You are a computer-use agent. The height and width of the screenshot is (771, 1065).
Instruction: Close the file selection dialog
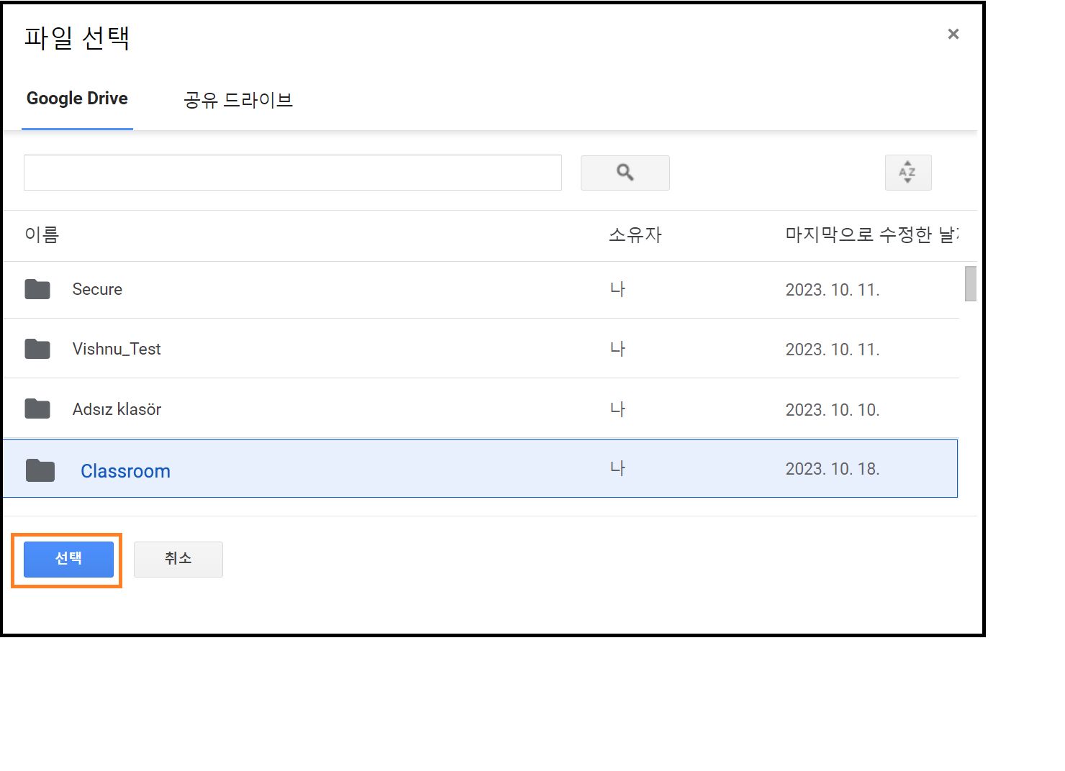pyautogui.click(x=953, y=34)
